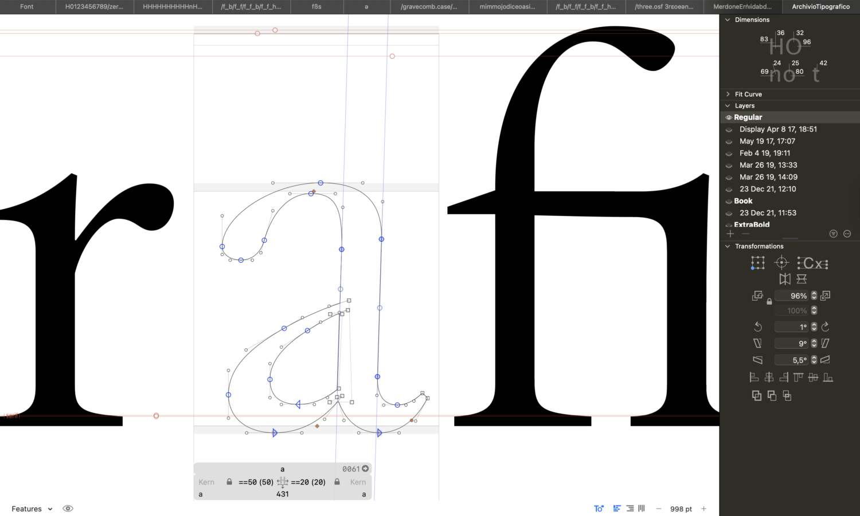Click the vertical writing direction icon
The height and width of the screenshot is (516, 860).
[641, 509]
